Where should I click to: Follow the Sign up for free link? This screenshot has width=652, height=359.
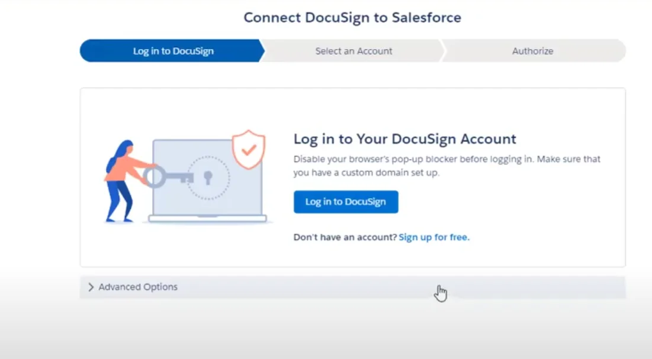click(x=434, y=237)
